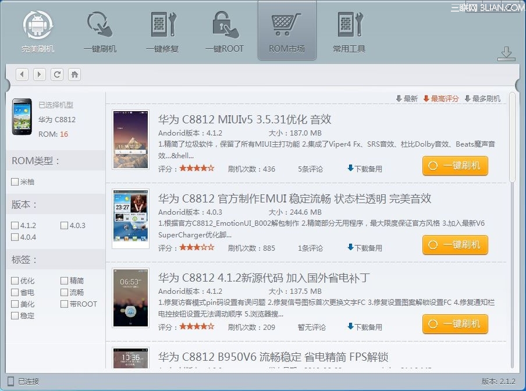Switch to the ROM市场 cart tab
526x391 pixels.
click(x=287, y=31)
